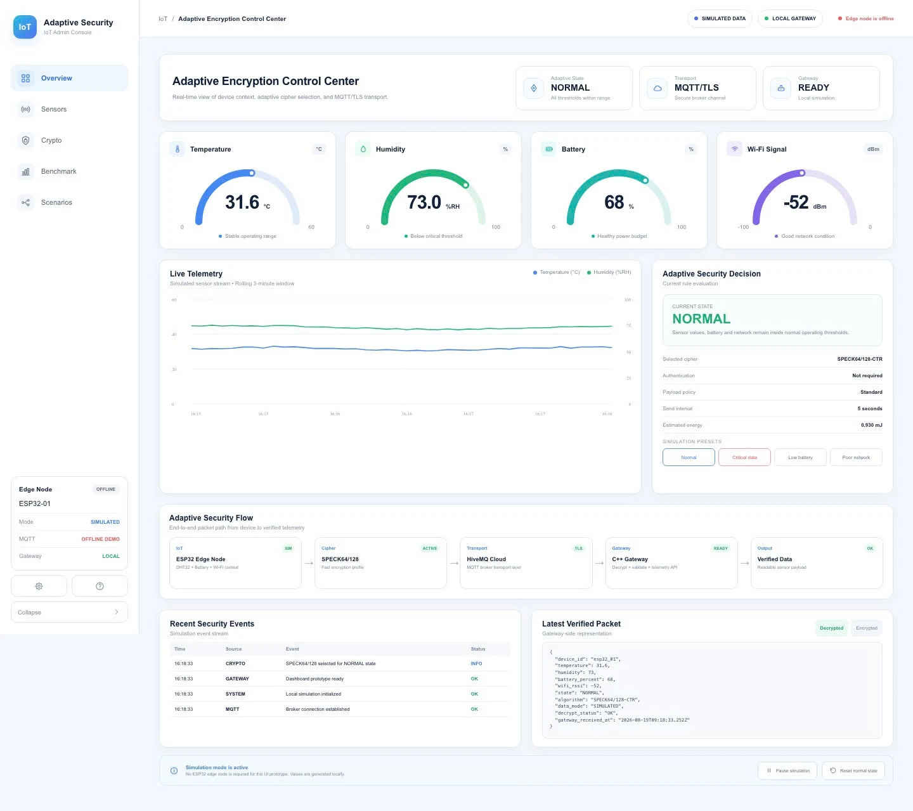Image resolution: width=913 pixels, height=811 pixels.
Task: Open the Scenarios section
Action: click(69, 202)
